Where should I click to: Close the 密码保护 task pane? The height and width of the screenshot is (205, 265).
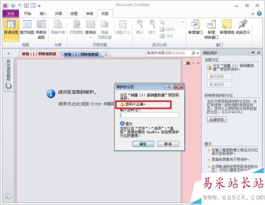point(259,53)
